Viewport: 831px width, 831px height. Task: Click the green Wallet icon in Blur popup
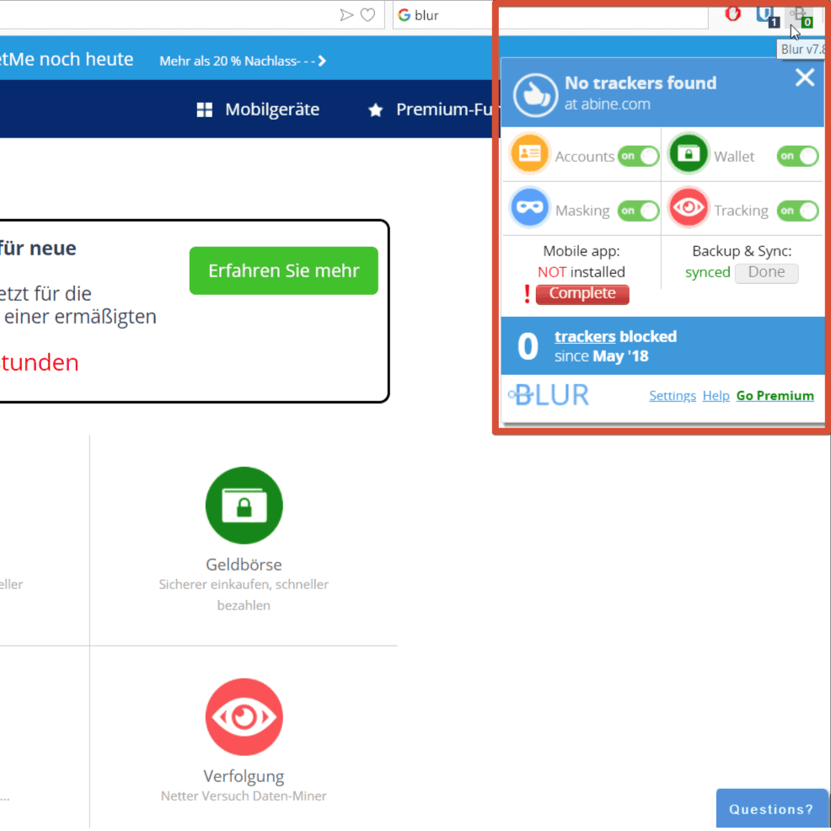pyautogui.click(x=688, y=153)
